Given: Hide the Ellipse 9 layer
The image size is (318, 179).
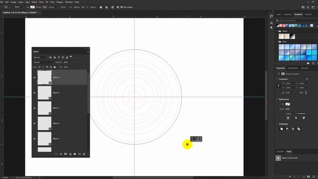Looking at the screenshot, I should click(x=34, y=78).
